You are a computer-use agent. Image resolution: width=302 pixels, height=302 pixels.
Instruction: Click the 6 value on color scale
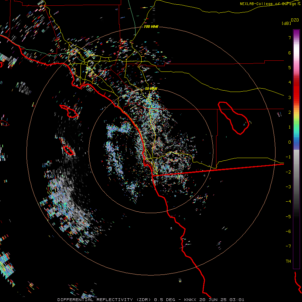[290, 53]
